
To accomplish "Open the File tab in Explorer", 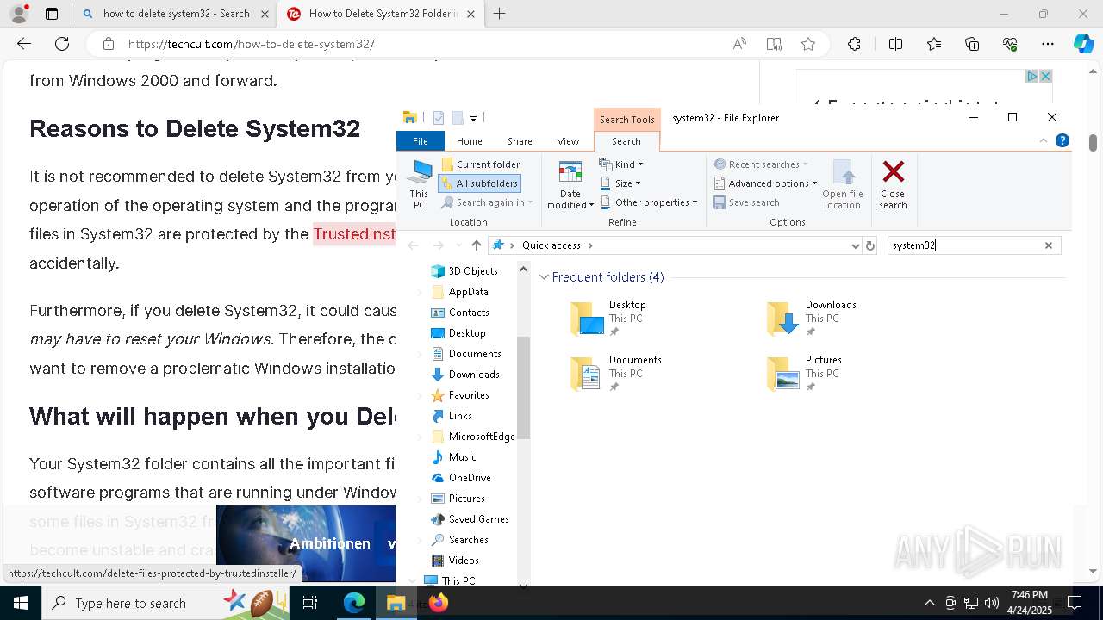I will (x=420, y=141).
